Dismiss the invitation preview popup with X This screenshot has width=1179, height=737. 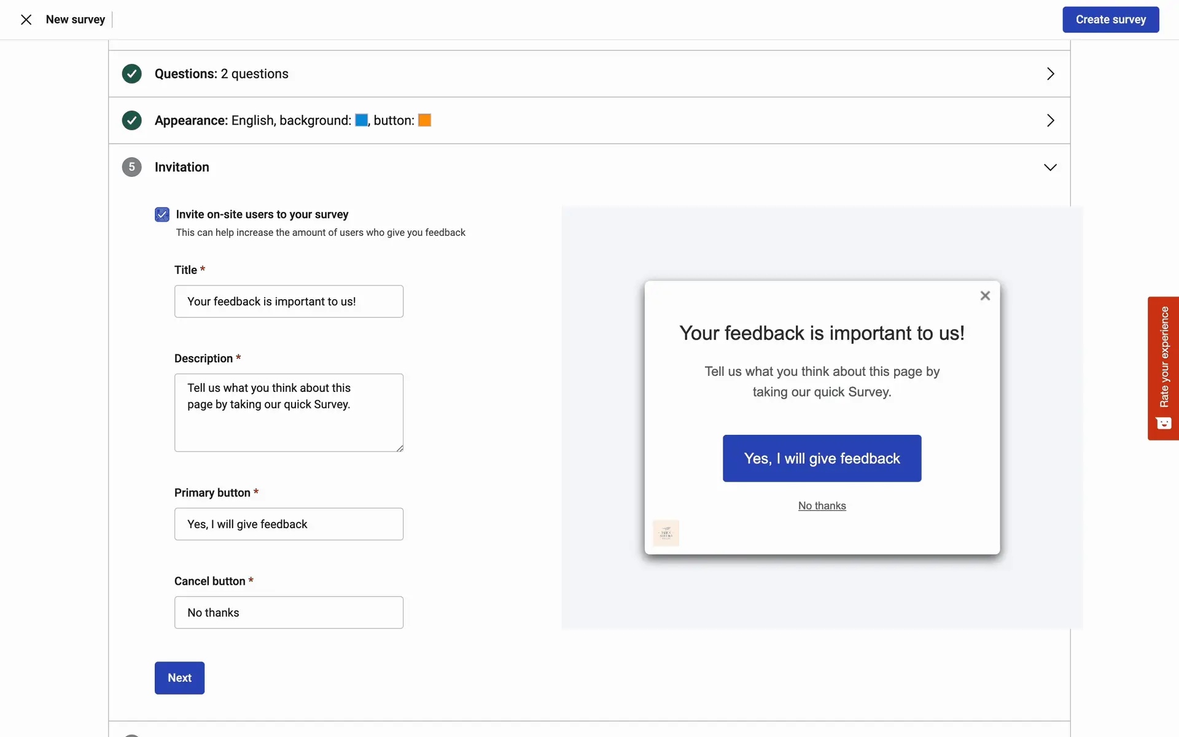[985, 296]
